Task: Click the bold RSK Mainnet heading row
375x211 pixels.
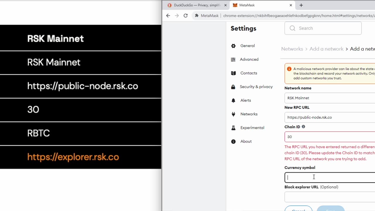Action: click(x=81, y=38)
